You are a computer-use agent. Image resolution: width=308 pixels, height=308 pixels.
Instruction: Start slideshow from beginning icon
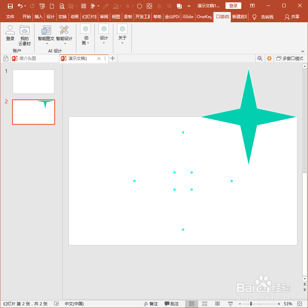pyautogui.click(x=42, y=6)
